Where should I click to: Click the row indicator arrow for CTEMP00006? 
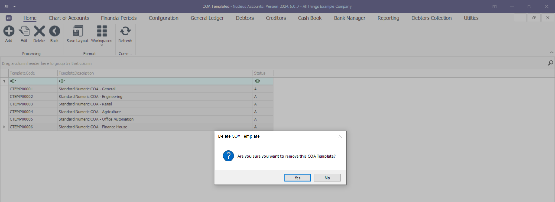4,127
